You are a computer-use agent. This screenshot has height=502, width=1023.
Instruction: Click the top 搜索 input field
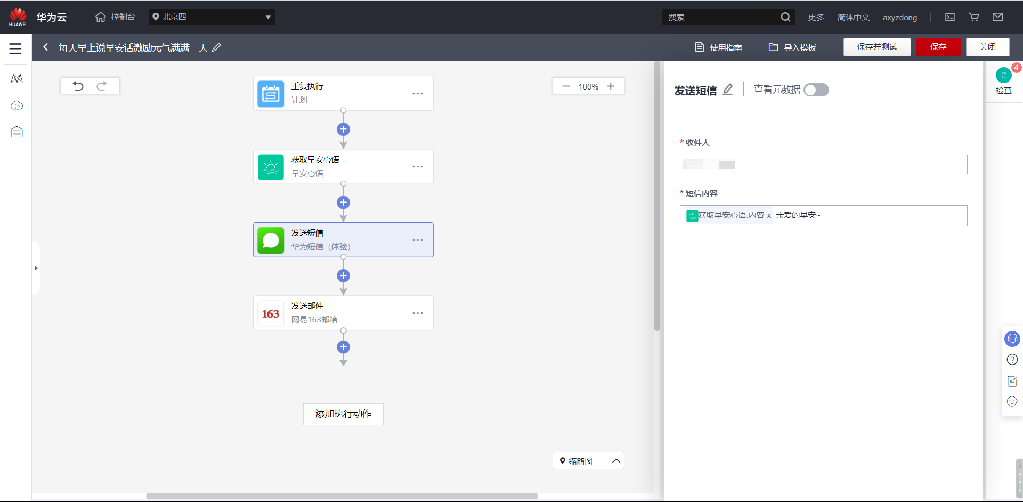tap(720, 17)
